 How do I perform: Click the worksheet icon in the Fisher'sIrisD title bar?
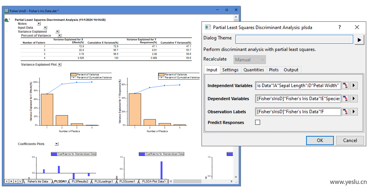(7, 10)
